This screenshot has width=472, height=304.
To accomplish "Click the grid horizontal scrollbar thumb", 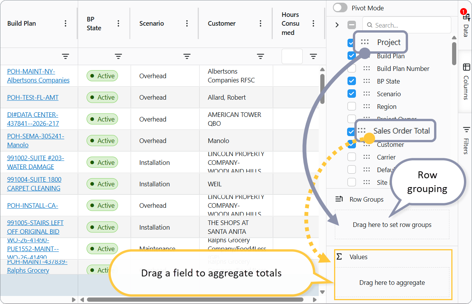I will (195, 299).
